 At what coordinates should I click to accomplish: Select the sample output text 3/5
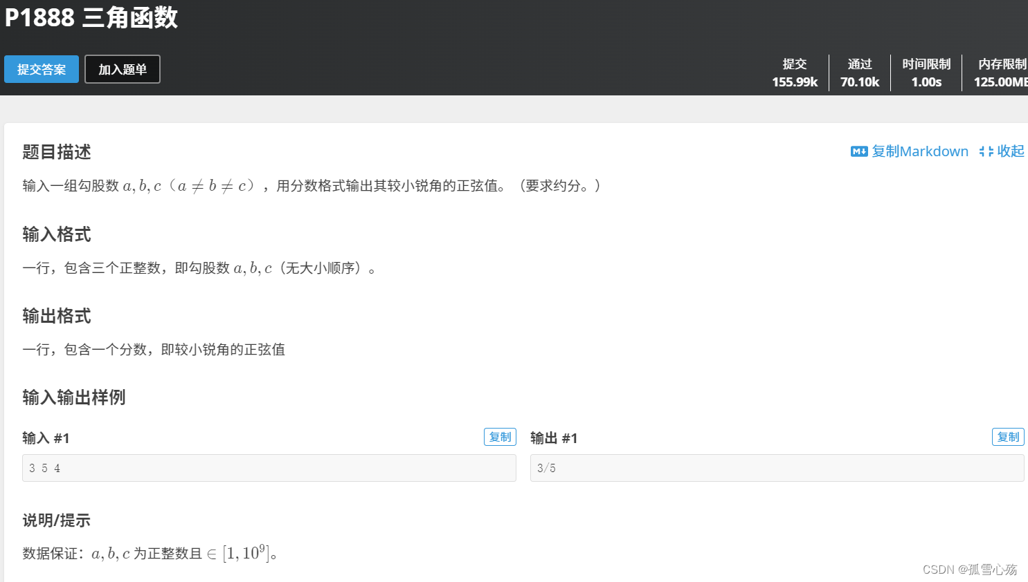point(546,468)
